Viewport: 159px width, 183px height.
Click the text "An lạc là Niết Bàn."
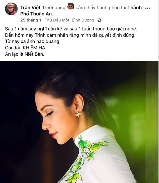pos(25,54)
